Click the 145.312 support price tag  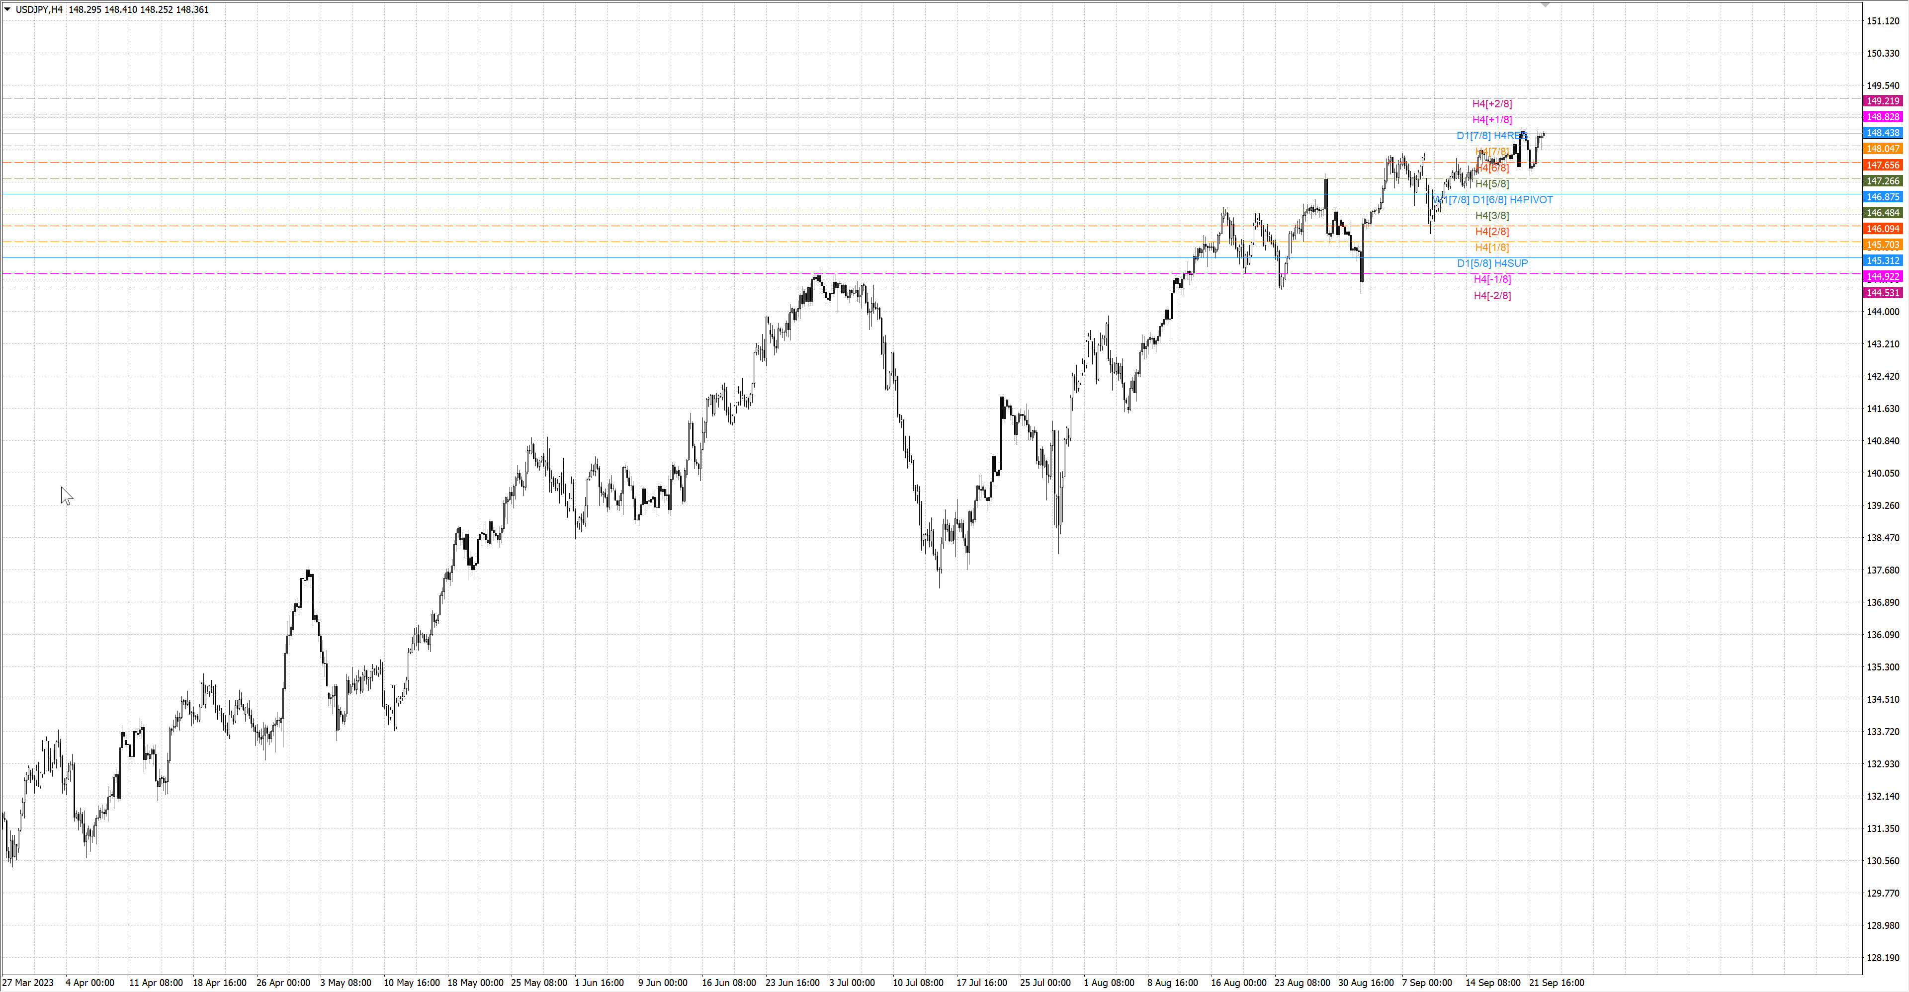click(x=1882, y=261)
